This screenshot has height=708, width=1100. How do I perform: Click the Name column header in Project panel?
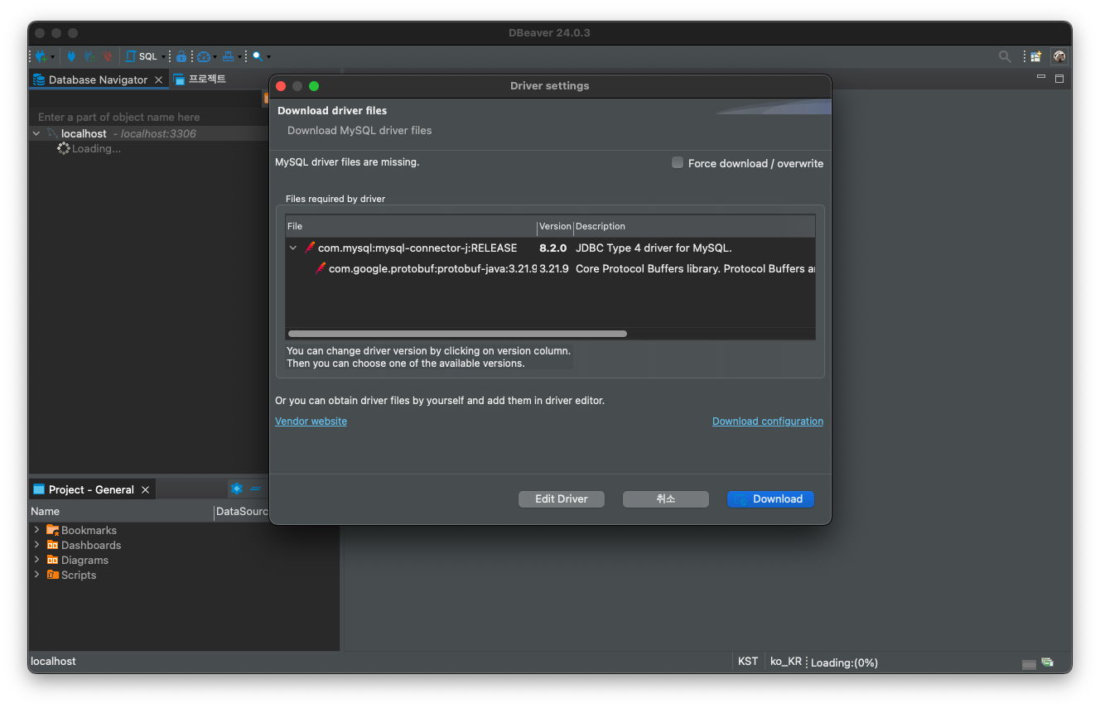point(122,512)
